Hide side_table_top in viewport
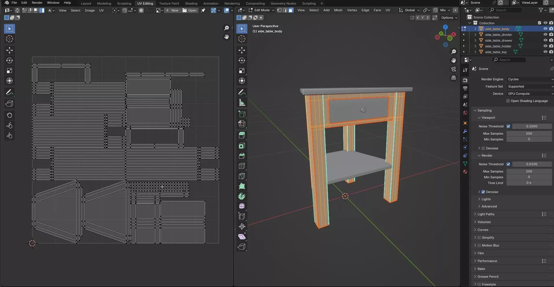Viewport: 554px width, 287px height. (545, 52)
